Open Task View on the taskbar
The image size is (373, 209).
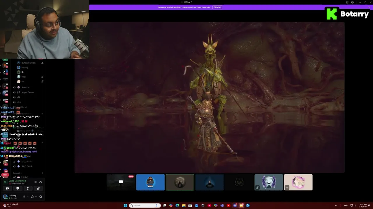click(x=165, y=206)
